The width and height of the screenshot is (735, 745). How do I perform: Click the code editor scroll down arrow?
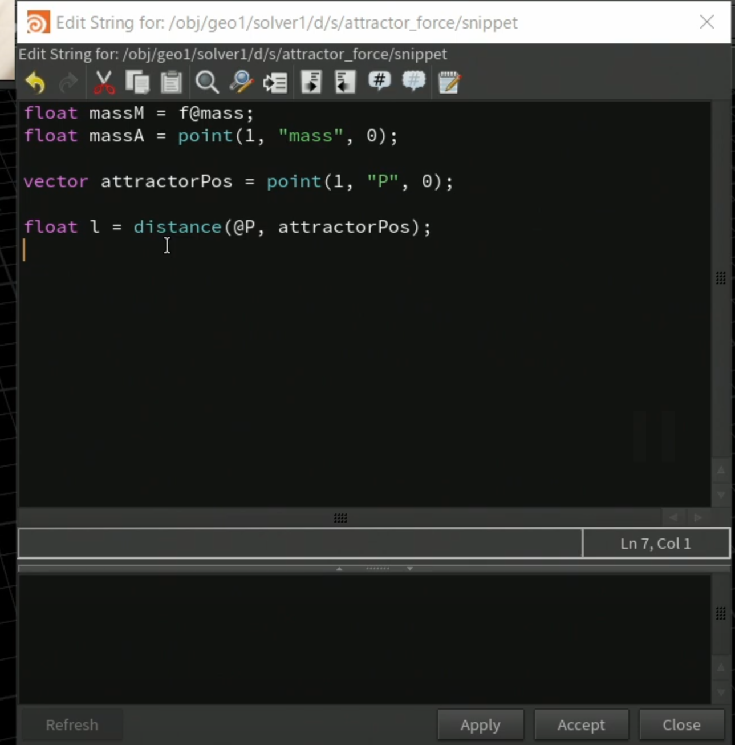pyautogui.click(x=721, y=495)
